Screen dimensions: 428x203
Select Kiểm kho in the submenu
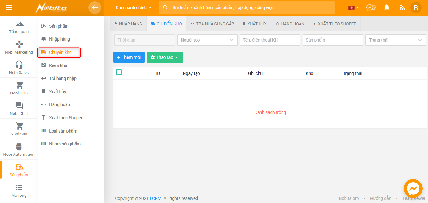58,65
